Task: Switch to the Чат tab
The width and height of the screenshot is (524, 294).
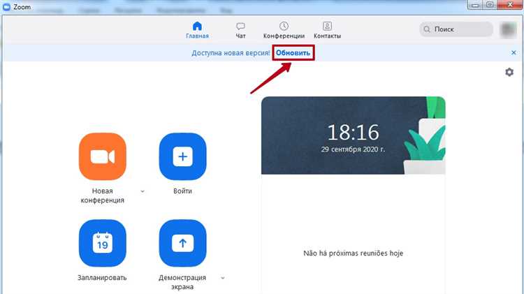Action: tap(240, 30)
